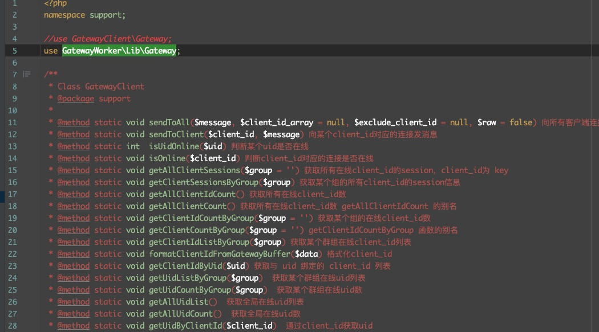Click the getClientSessionsByGroup method name
This screenshot has height=332, width=599.
(x=204, y=182)
